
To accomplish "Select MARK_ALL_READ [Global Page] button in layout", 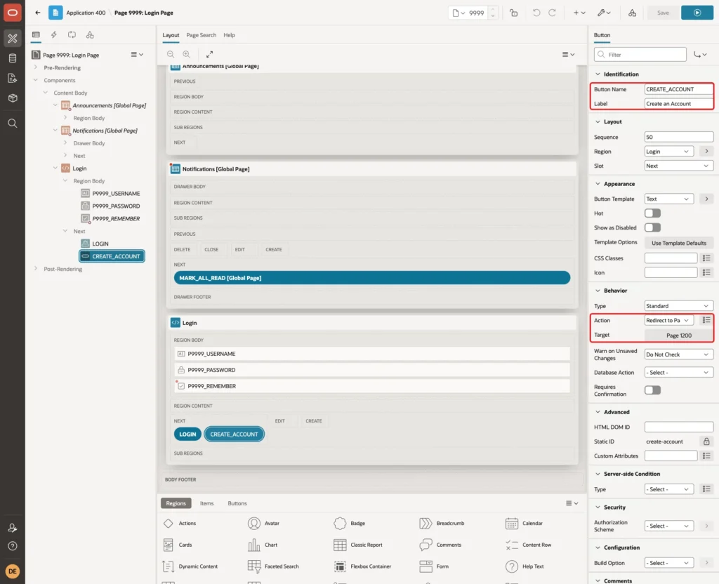I will pyautogui.click(x=372, y=278).
